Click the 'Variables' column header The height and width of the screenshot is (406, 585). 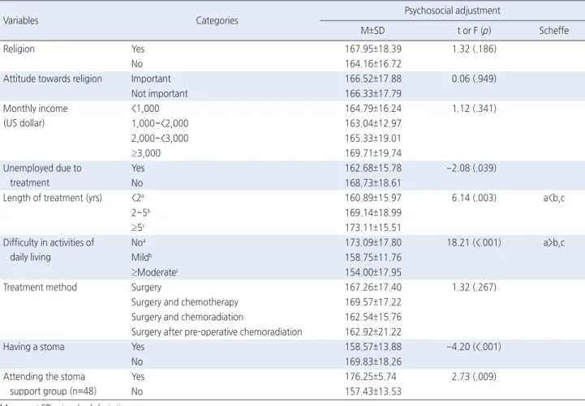tap(20, 20)
